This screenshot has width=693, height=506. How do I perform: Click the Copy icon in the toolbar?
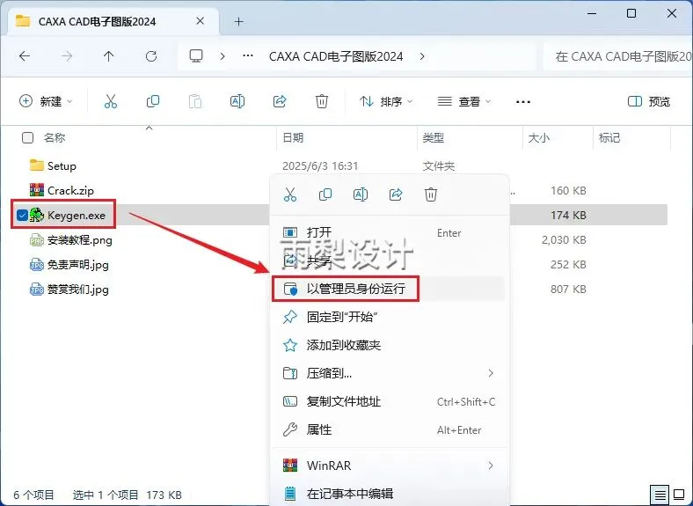(153, 101)
